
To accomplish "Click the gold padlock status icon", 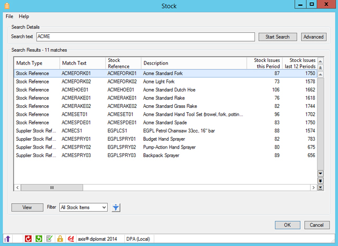I will point(60,239).
